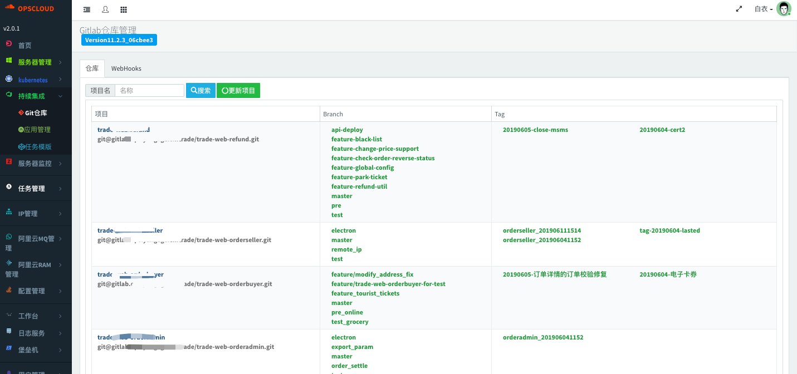This screenshot has height=374, width=797.
Task: Select 任务模版 submenu item
Action: point(36,147)
